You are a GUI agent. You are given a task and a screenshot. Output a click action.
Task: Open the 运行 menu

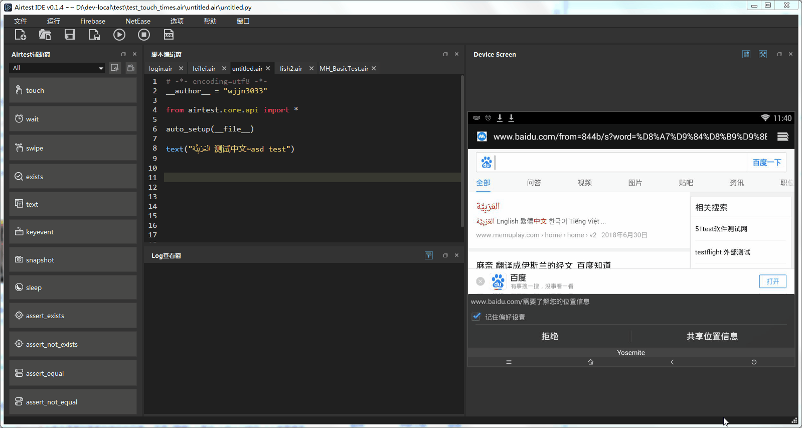click(54, 21)
